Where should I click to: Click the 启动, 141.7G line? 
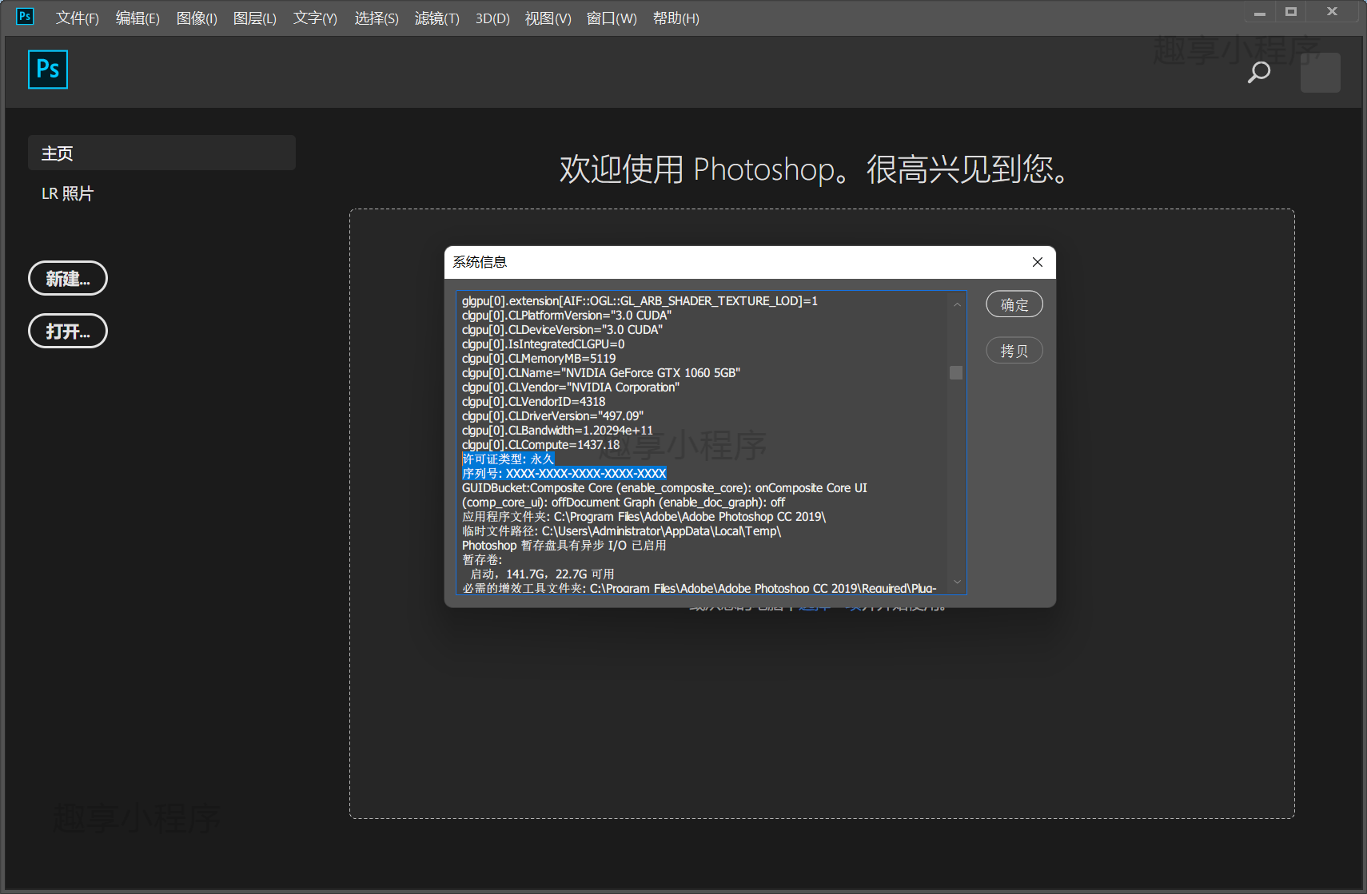pyautogui.click(x=542, y=574)
